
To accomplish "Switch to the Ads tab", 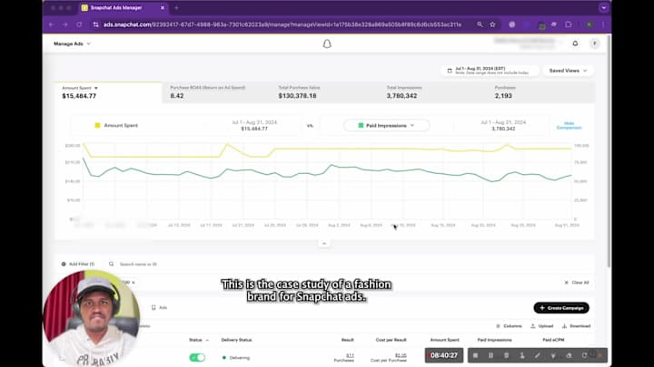I will pyautogui.click(x=159, y=307).
